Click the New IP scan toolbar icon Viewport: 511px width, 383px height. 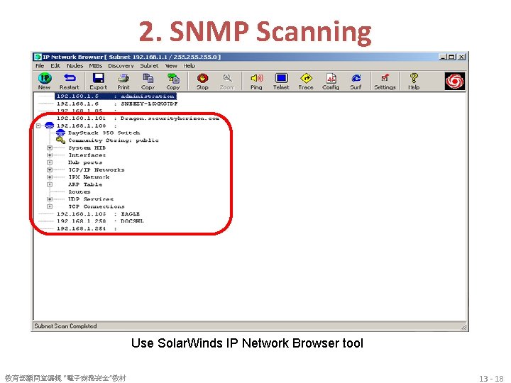[x=45, y=78]
